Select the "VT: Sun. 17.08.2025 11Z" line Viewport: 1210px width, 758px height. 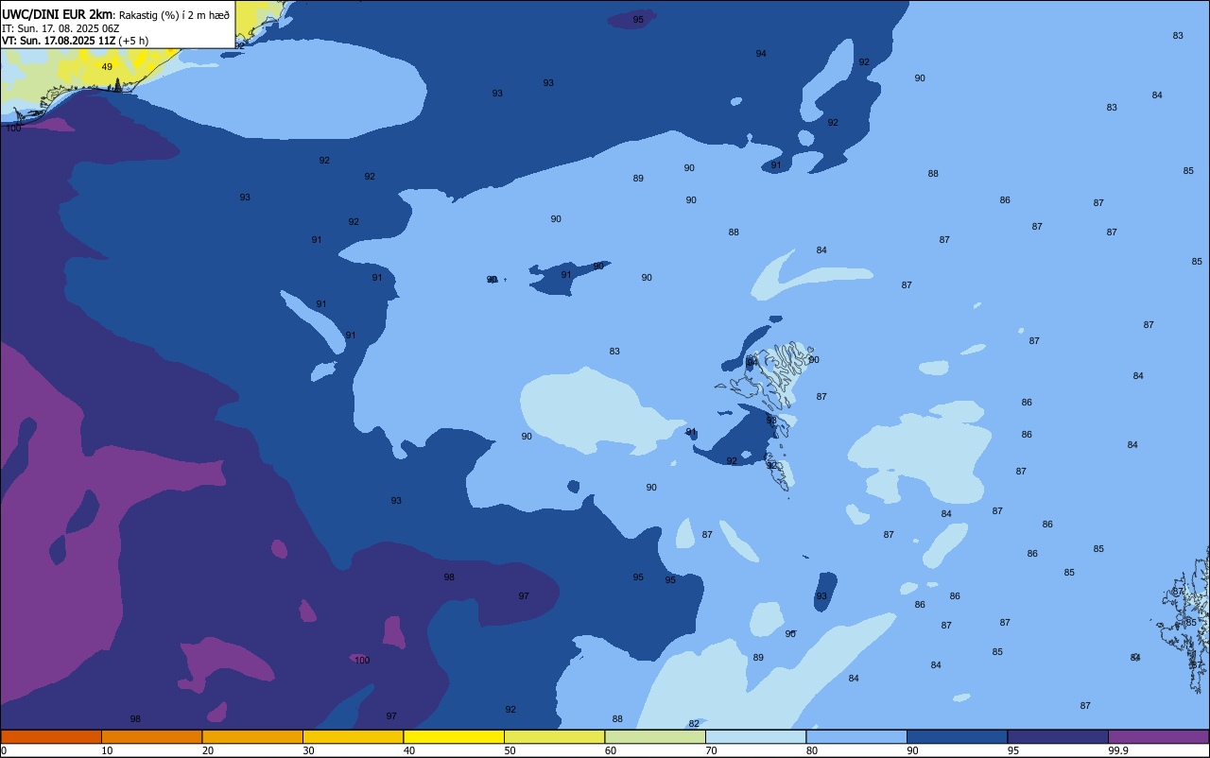(x=59, y=41)
